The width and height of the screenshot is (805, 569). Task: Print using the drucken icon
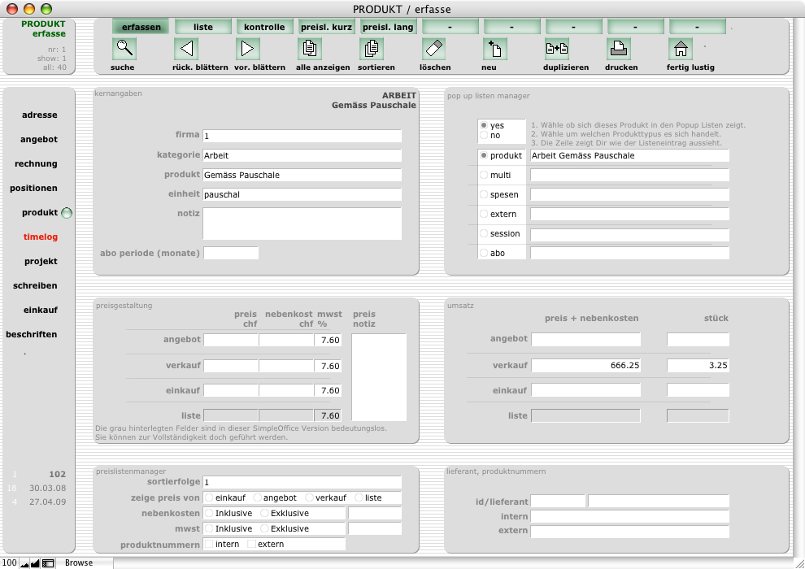[619, 49]
